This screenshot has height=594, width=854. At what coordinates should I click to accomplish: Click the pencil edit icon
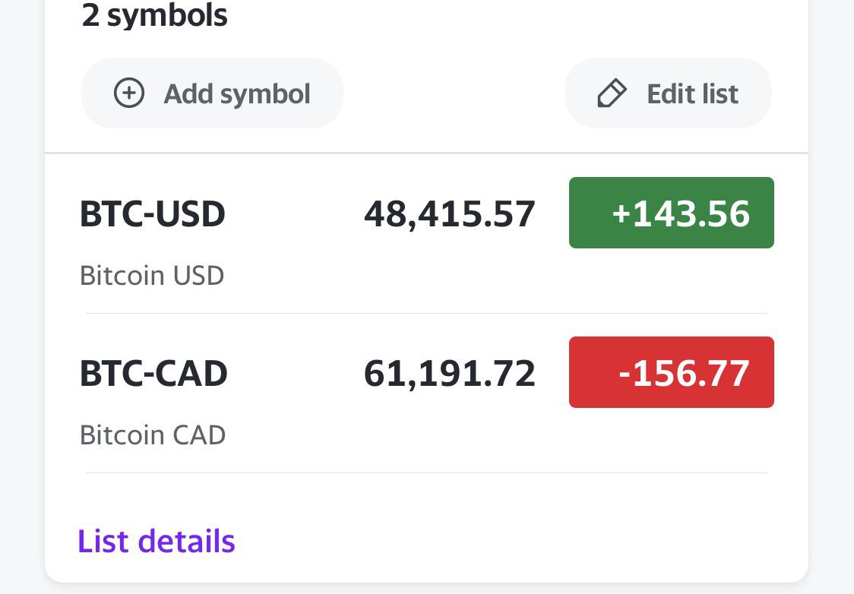coord(612,93)
